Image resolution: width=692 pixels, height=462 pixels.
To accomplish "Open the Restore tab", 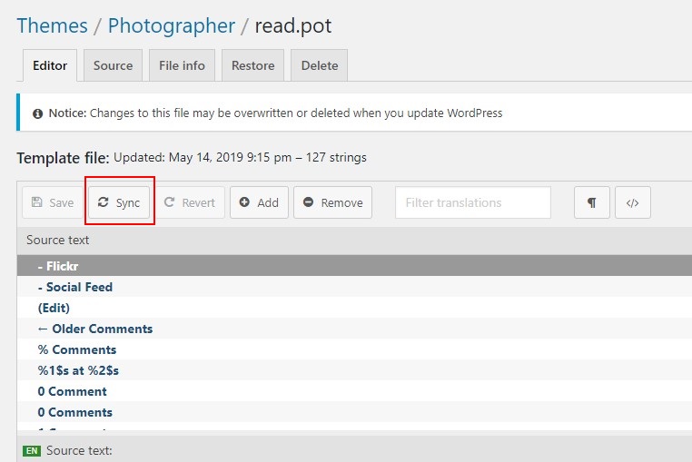I will (252, 65).
